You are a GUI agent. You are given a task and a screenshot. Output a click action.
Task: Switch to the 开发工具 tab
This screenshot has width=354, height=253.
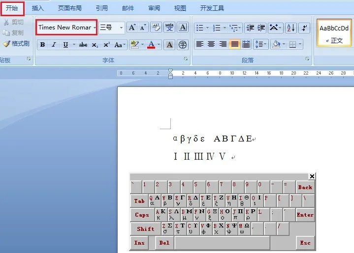[x=212, y=8]
